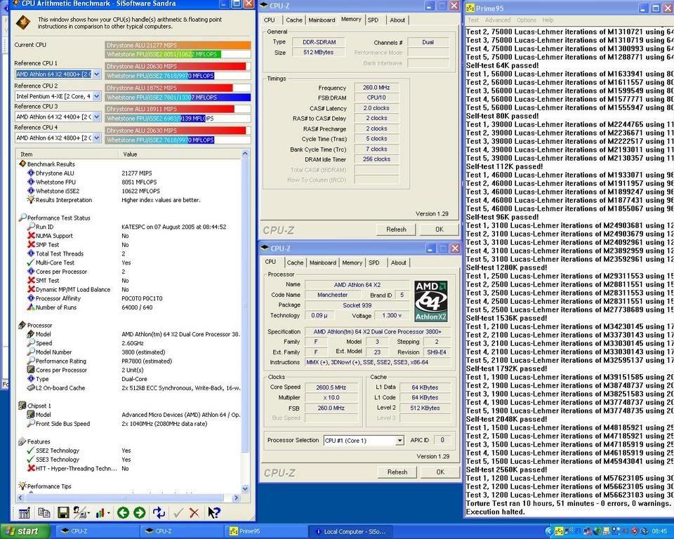Image resolution: width=674 pixels, height=539 pixels.
Task: Click the Sandra floppy disk save icon
Action: point(63,512)
